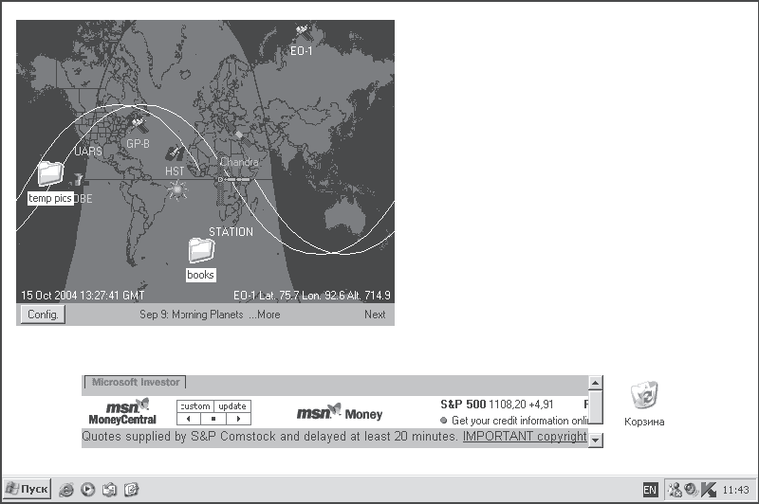This screenshot has height=504, width=759.
Task: Select the EO-1 satellite icon on map
Action: coord(303,33)
